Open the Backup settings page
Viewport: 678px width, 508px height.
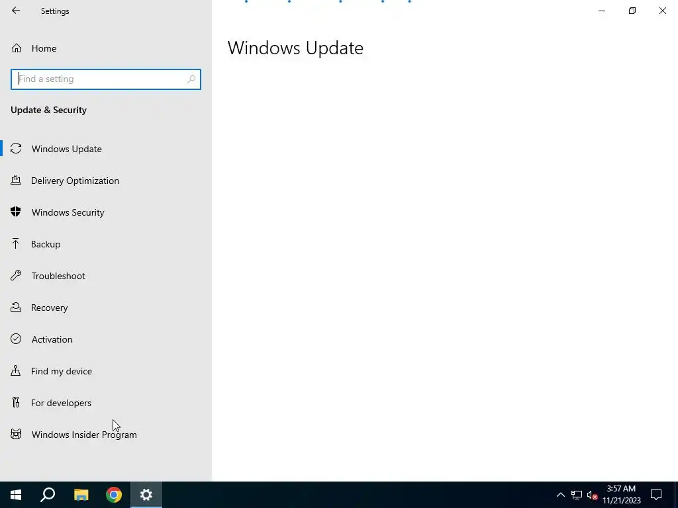tap(106, 244)
